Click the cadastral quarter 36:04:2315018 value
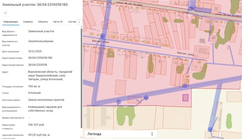This screenshot has width=242, height=139. click(x=37, y=65)
